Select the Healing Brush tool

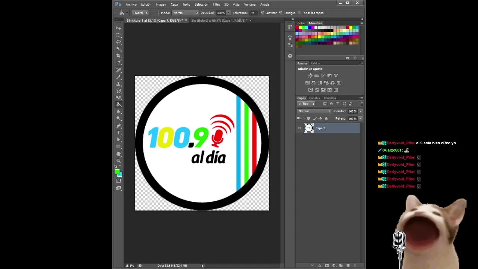click(x=118, y=70)
